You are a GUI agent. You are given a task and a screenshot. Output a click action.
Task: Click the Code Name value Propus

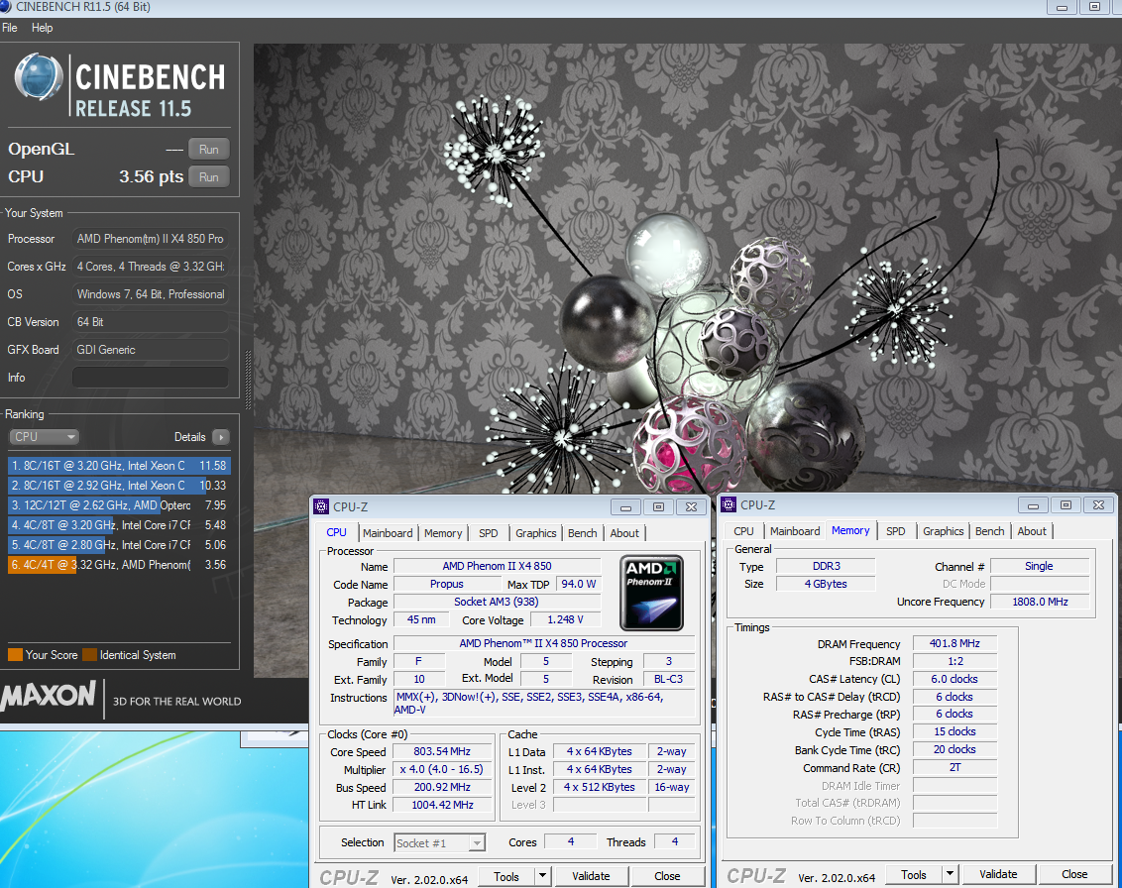[x=446, y=584]
